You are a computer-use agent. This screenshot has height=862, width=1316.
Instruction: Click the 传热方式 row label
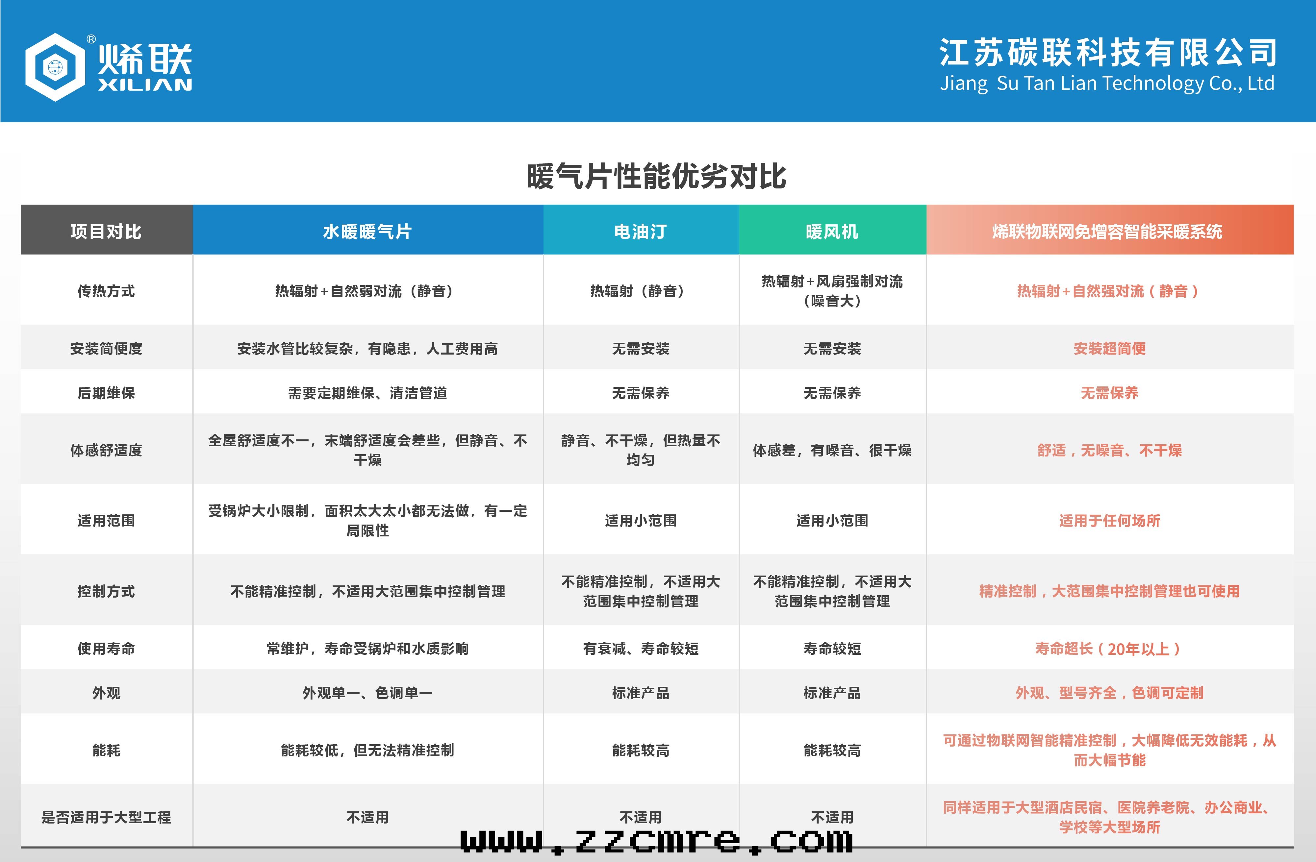click(x=106, y=291)
